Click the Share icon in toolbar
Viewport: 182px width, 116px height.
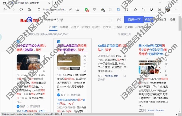159,9
